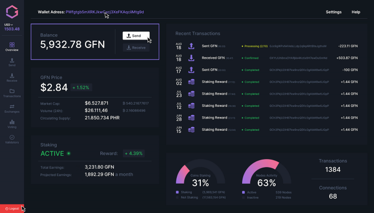This screenshot has width=374, height=213.
Task: Click the Aug 17 Sent GFN Completed status
Action: [x=251, y=70]
